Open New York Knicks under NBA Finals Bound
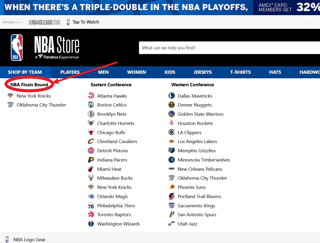 pyautogui.click(x=34, y=96)
